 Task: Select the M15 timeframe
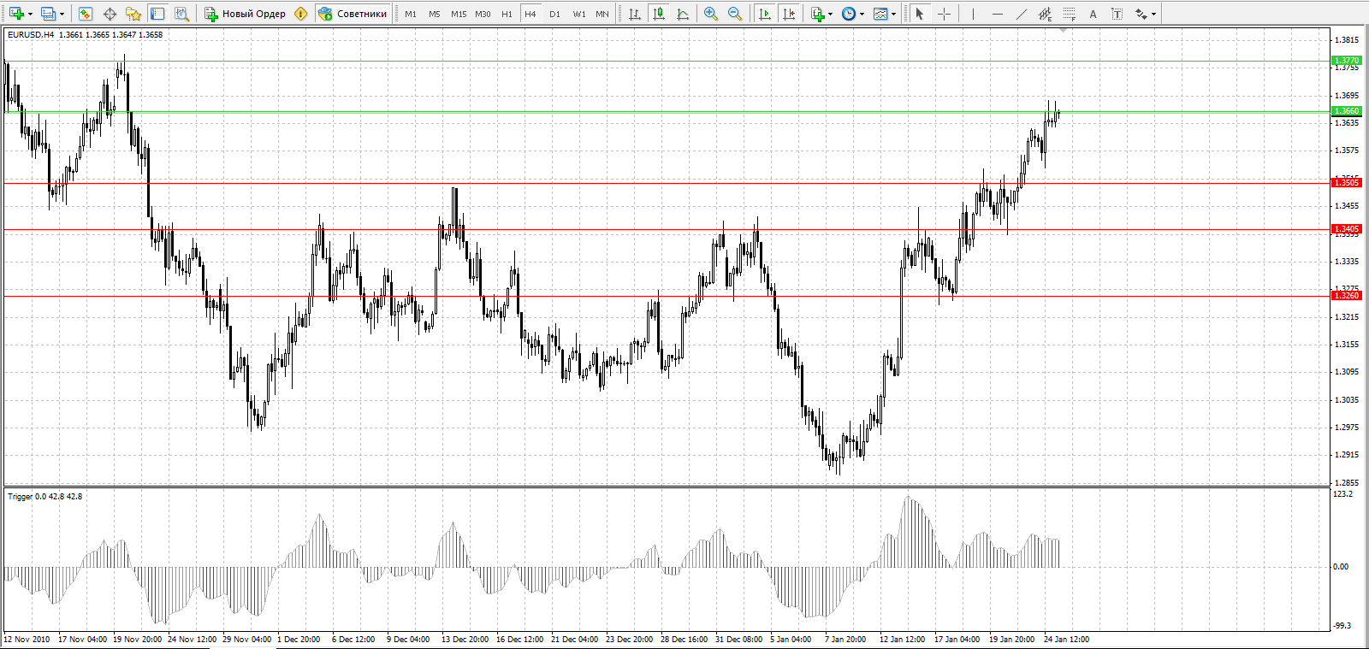coord(459,14)
